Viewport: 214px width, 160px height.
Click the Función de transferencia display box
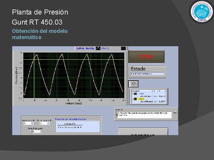tap(77, 127)
